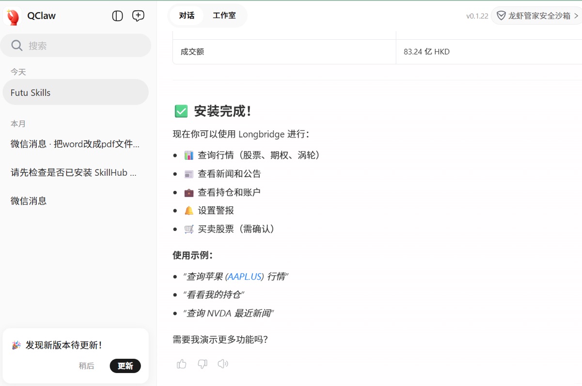Start a new chat with plus icon
Image resolution: width=582 pixels, height=386 pixels.
[138, 16]
